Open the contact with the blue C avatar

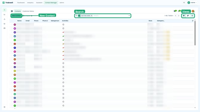pos(15,48)
